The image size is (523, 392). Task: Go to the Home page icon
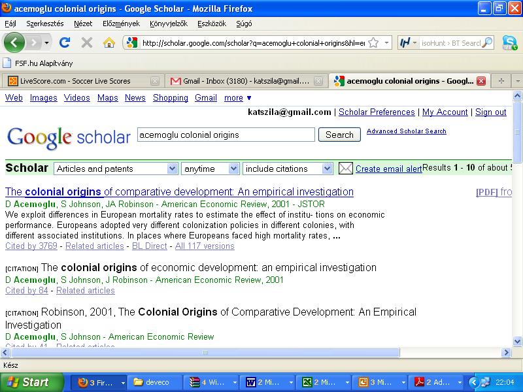click(109, 42)
